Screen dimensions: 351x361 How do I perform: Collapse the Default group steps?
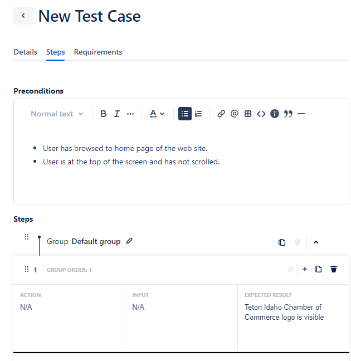point(316,242)
